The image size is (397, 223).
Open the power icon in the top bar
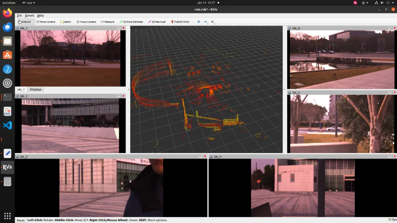[388, 3]
